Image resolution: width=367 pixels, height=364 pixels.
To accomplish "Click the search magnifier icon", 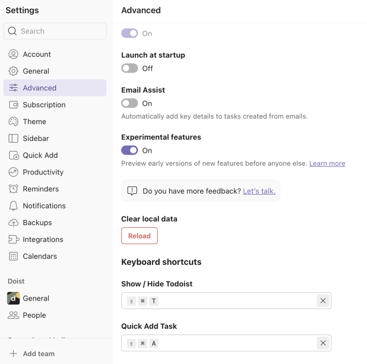I will tap(12, 31).
